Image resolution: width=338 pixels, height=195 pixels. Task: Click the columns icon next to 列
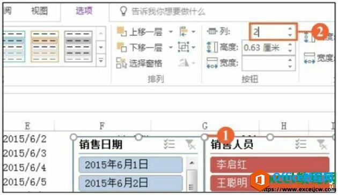(x=212, y=32)
